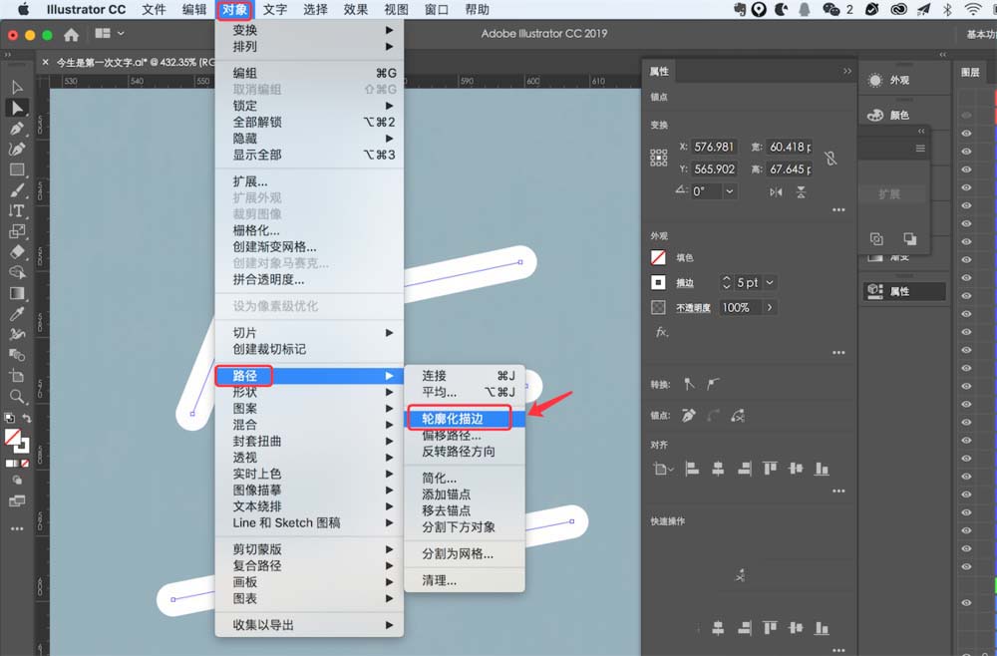Show more appearance options dots
997x656 pixels.
point(838,352)
